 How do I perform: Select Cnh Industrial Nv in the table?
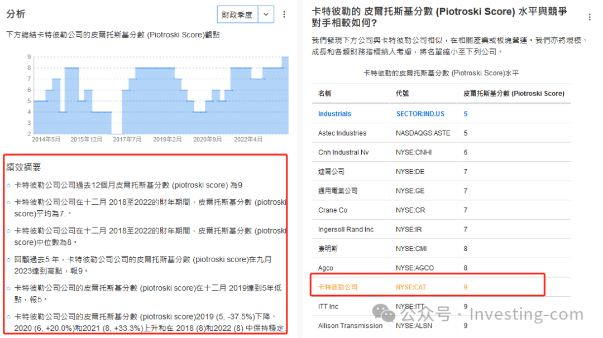343,152
